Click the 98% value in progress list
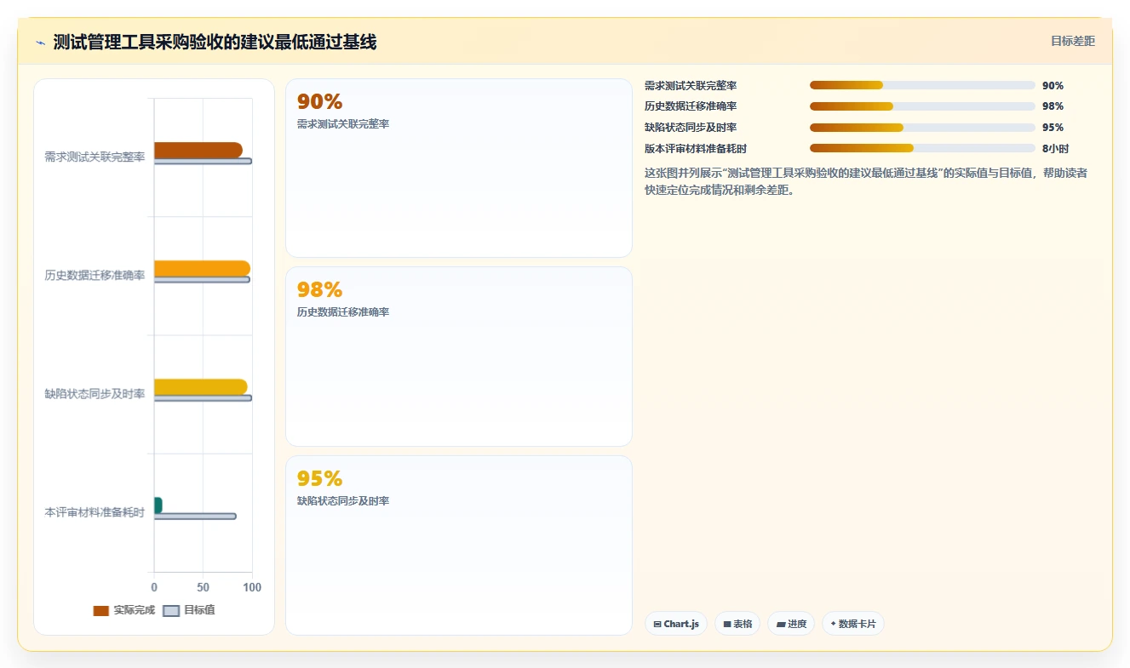This screenshot has width=1130, height=668. [1053, 106]
